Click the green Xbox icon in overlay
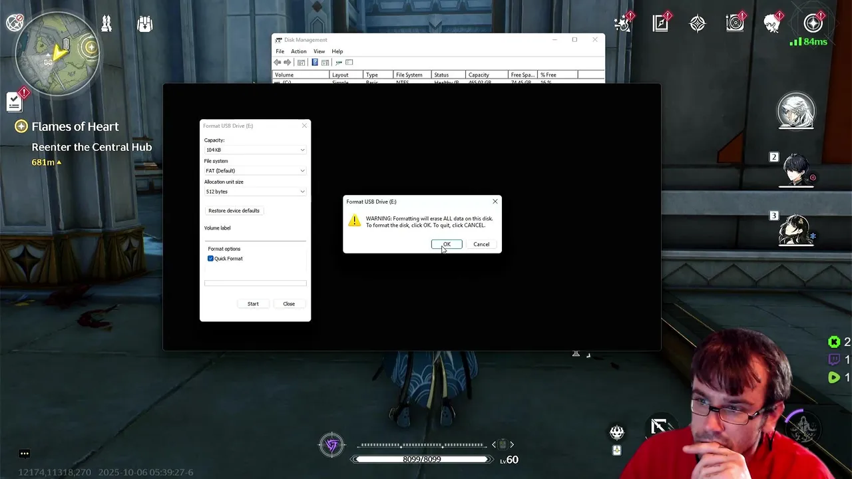 (x=834, y=342)
